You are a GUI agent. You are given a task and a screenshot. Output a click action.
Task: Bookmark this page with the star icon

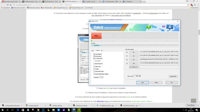[188, 5]
